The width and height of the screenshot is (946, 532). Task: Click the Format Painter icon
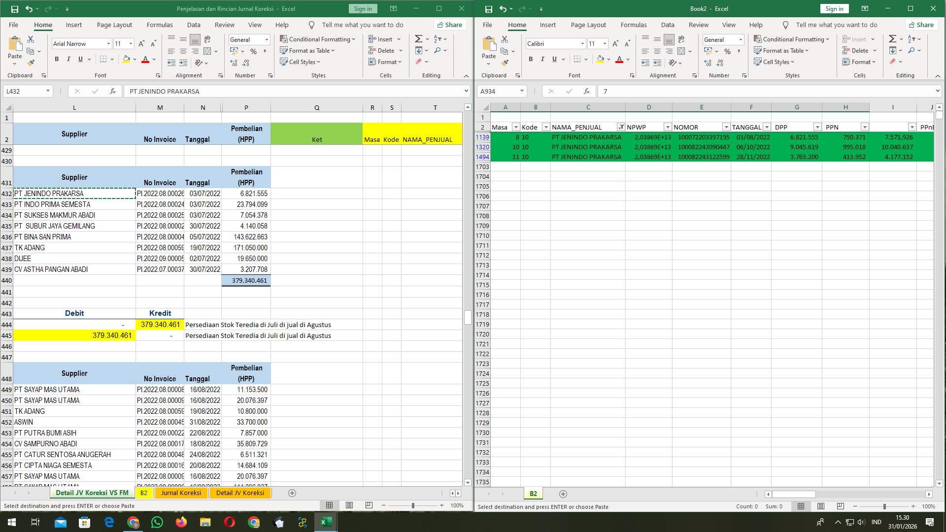(x=31, y=62)
